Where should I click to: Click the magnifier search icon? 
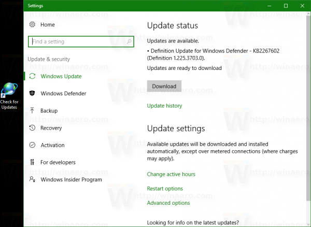[129, 41]
